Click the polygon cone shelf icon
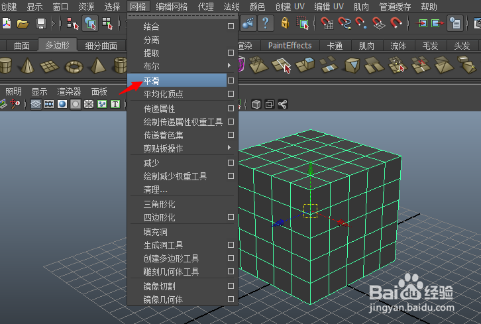 click(x=27, y=66)
